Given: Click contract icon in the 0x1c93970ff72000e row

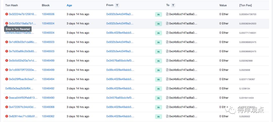Looking at the screenshot, I should click(167, 70).
